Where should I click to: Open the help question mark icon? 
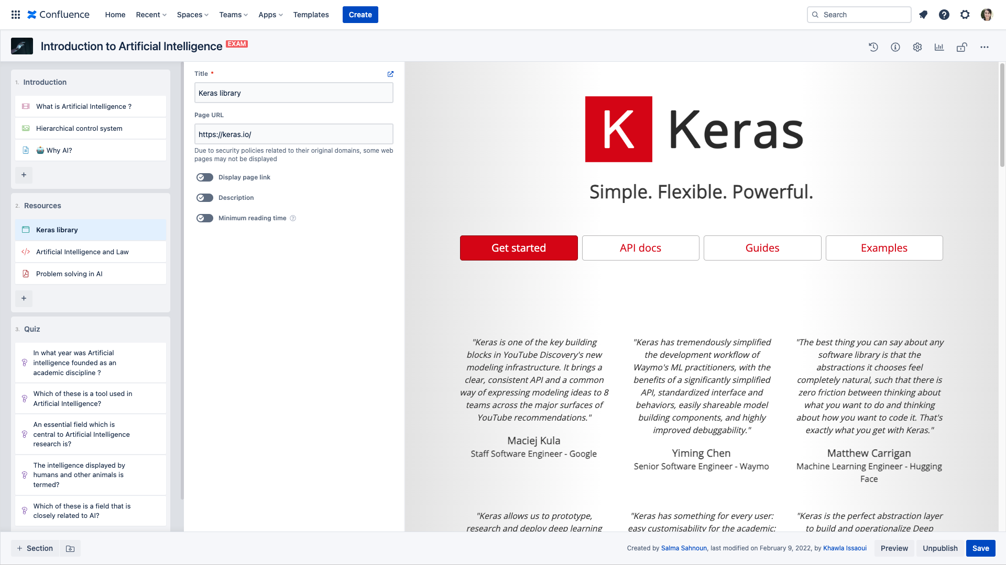click(x=944, y=15)
